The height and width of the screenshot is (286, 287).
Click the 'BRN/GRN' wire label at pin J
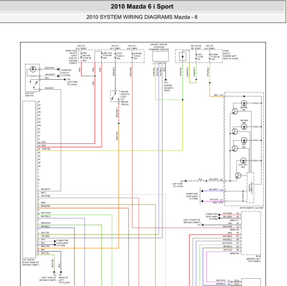pyautogui.click(x=45, y=223)
